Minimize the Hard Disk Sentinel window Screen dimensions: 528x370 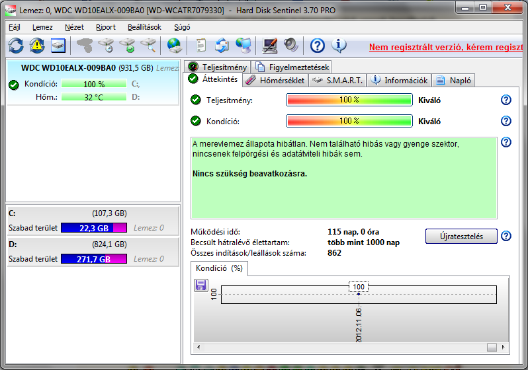coord(465,8)
